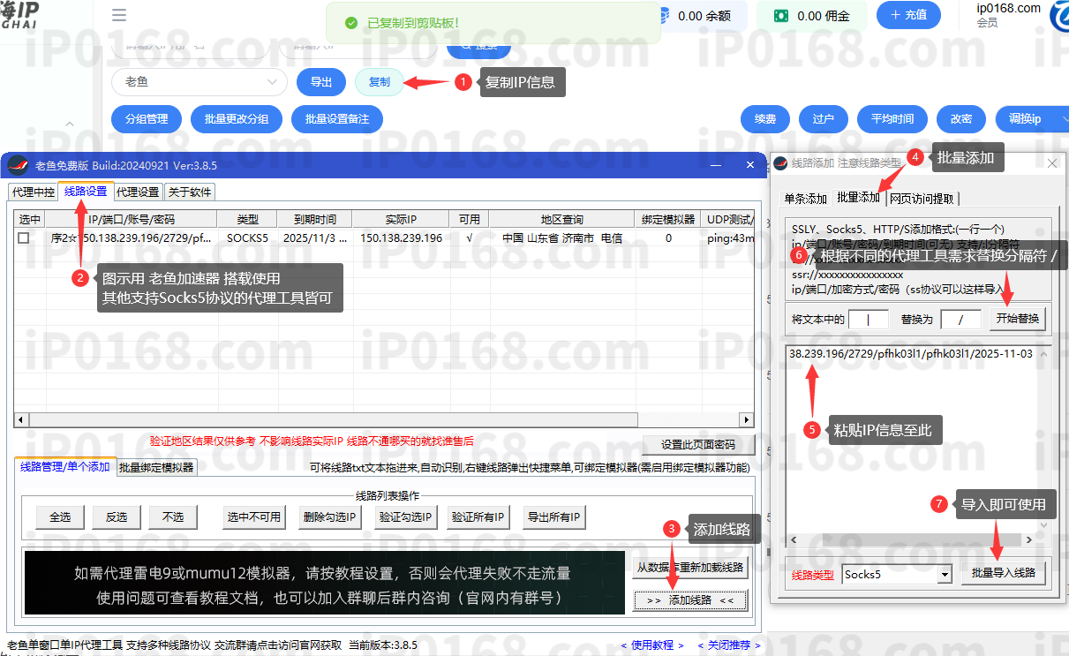Click the green 佣金 commission icon
The height and width of the screenshot is (656, 1069).
click(x=780, y=15)
